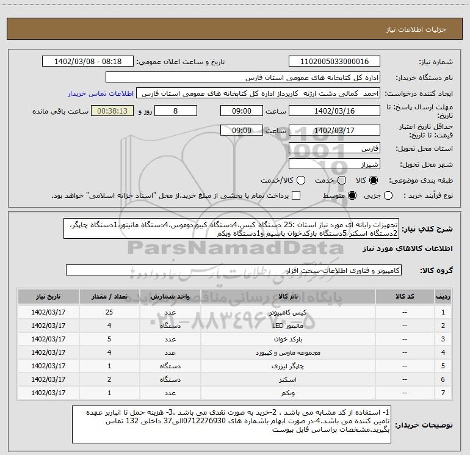Screen dimensions: 470x455
Task: Click the جزئیات اطلاعات نیاز header title
Action: (416, 29)
